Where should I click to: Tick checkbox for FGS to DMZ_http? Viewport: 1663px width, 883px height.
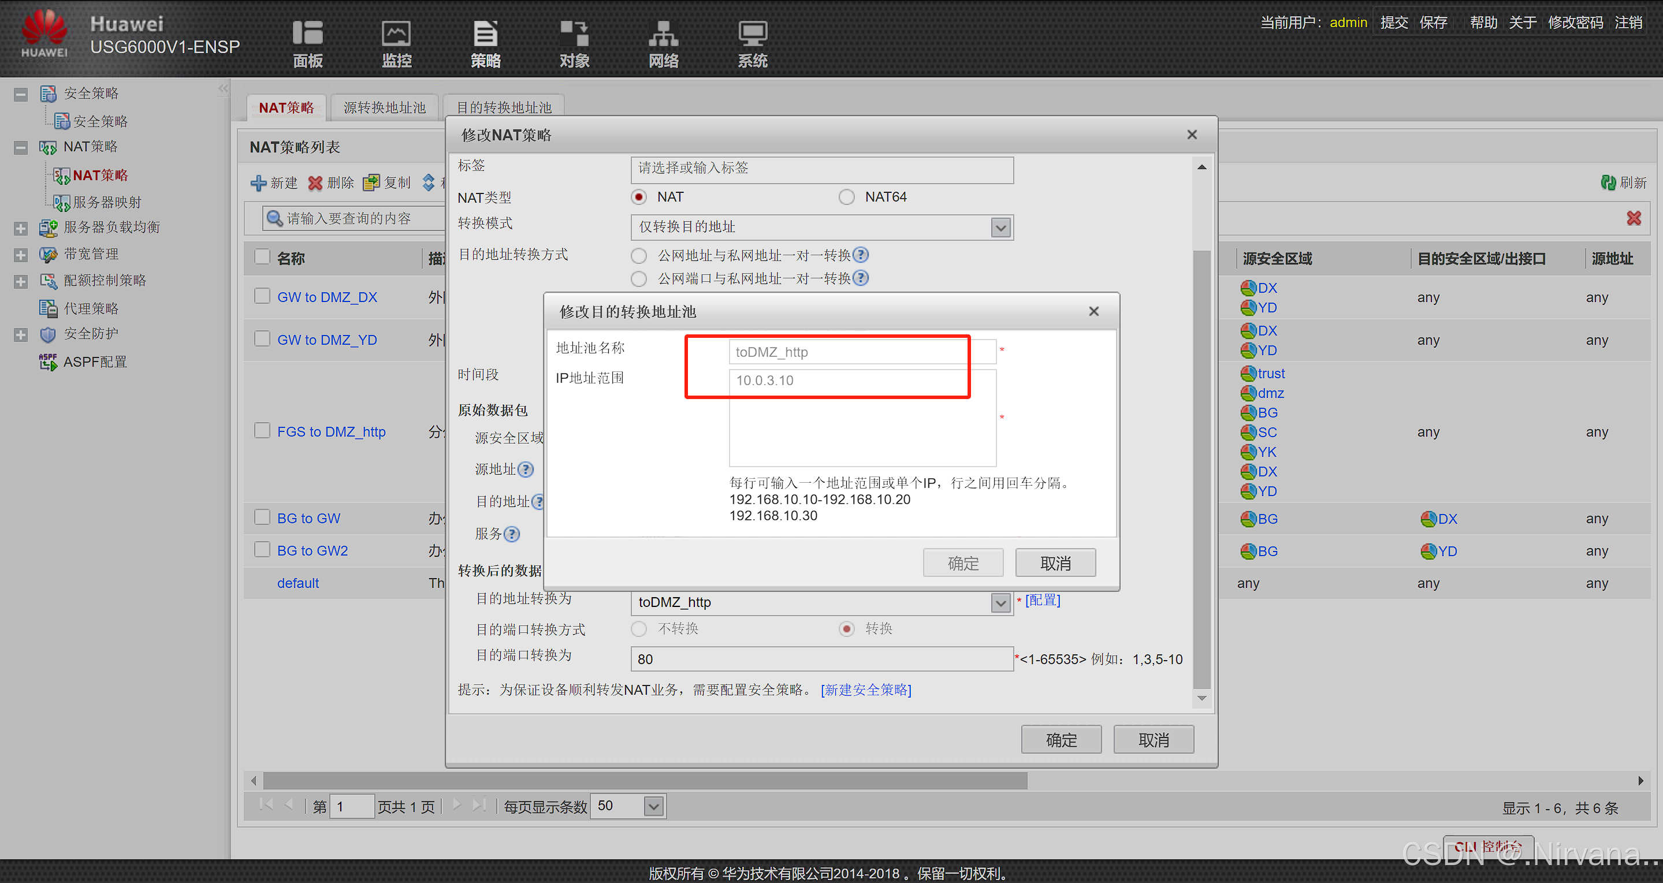click(x=262, y=430)
